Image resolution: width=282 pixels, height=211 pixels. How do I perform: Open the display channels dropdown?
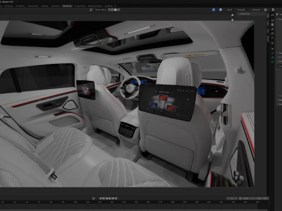coord(266,10)
